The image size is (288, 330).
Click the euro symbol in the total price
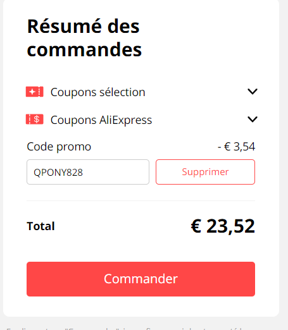click(x=196, y=226)
